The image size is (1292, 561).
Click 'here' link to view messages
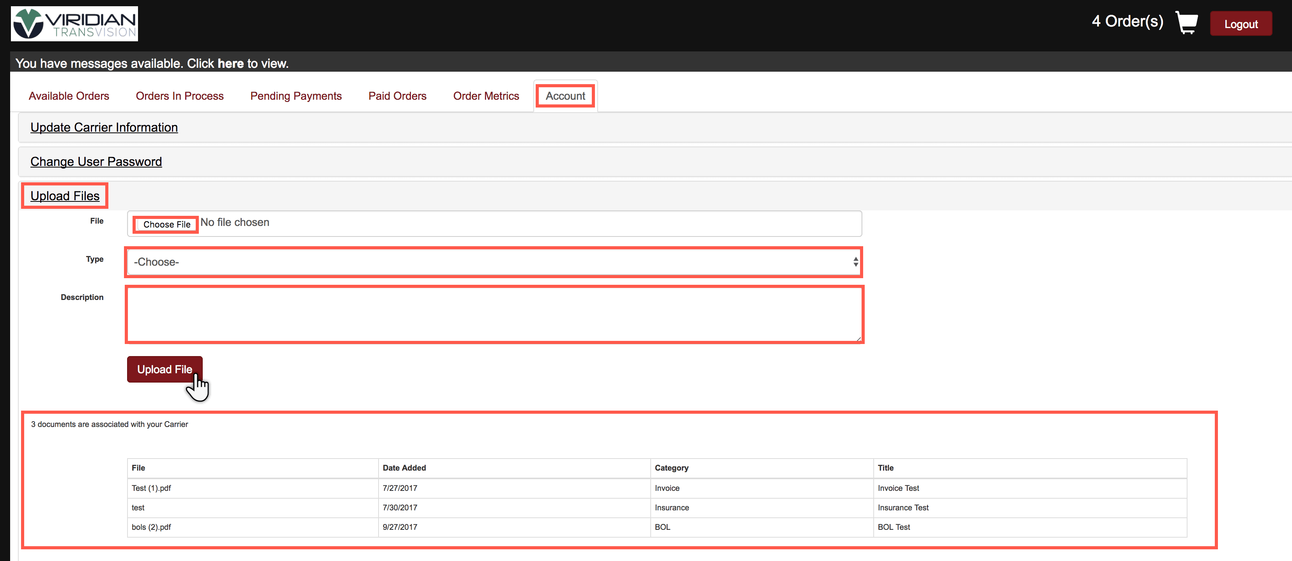click(230, 64)
